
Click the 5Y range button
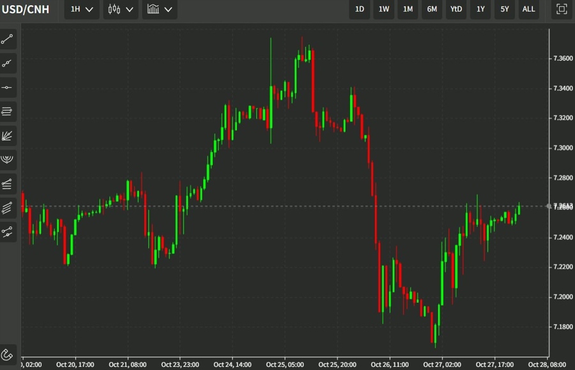504,10
